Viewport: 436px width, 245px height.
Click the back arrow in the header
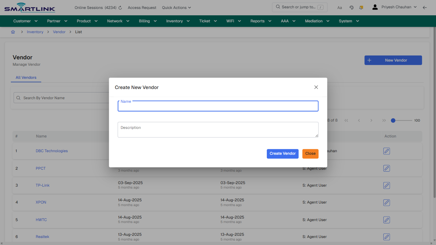425,7
